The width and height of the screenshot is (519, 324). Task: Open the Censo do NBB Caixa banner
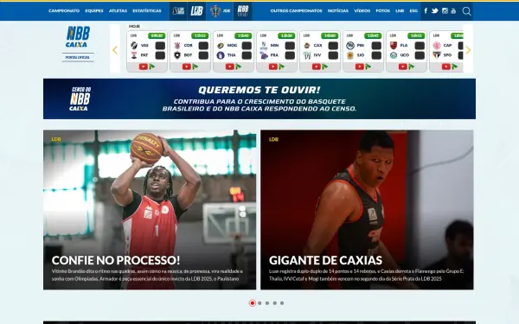pyautogui.click(x=259, y=98)
